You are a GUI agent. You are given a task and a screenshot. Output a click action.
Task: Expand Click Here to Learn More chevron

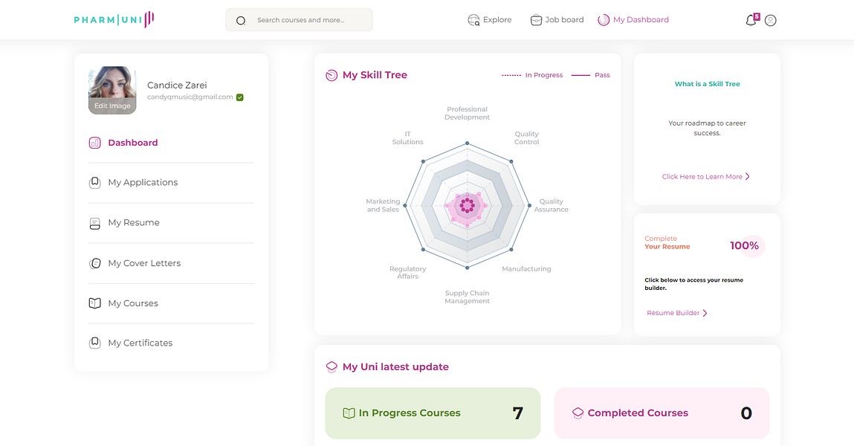(747, 177)
